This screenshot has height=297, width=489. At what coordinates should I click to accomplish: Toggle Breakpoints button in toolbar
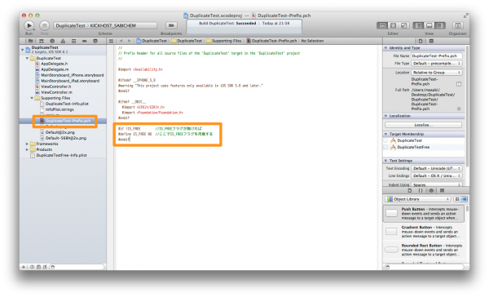171,25
